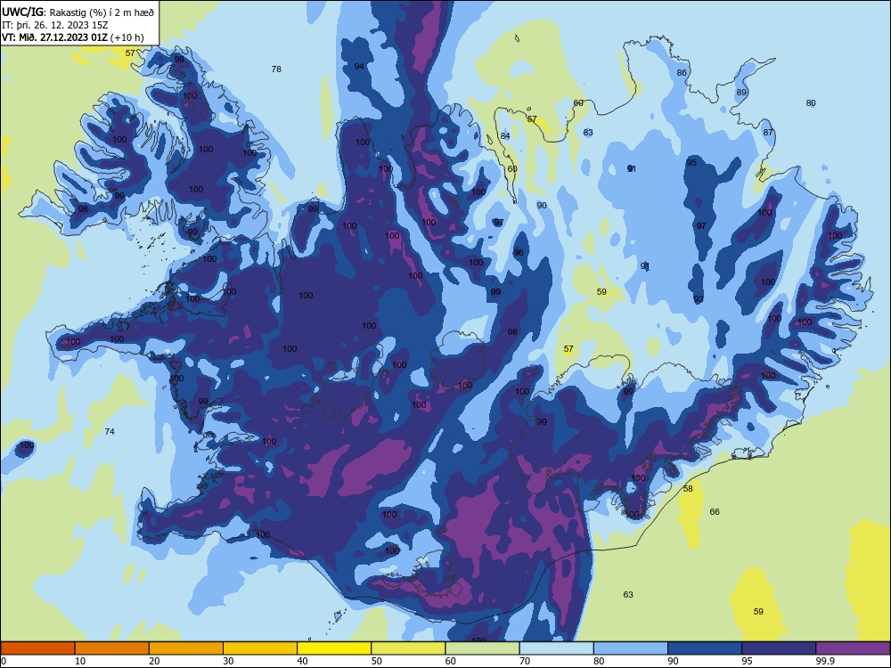Click the pale blue 70–80 legend swatch

click(556, 648)
